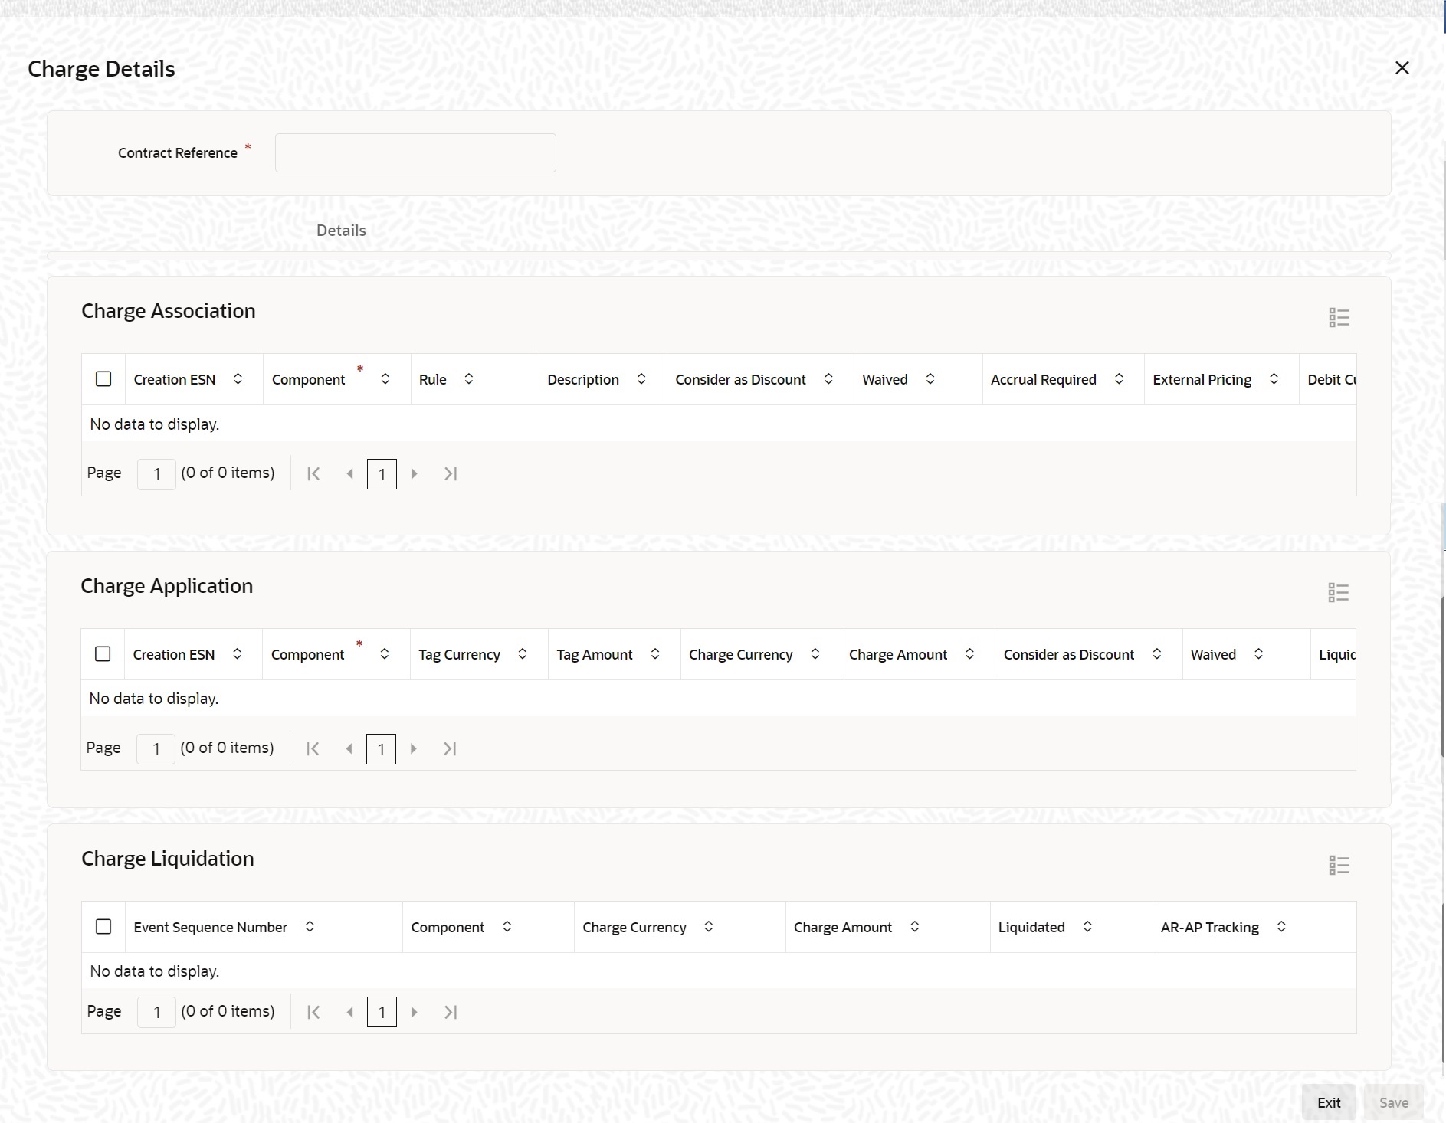Sort Charge Association by Rule column
Image resolution: width=1446 pixels, height=1123 pixels.
(469, 379)
